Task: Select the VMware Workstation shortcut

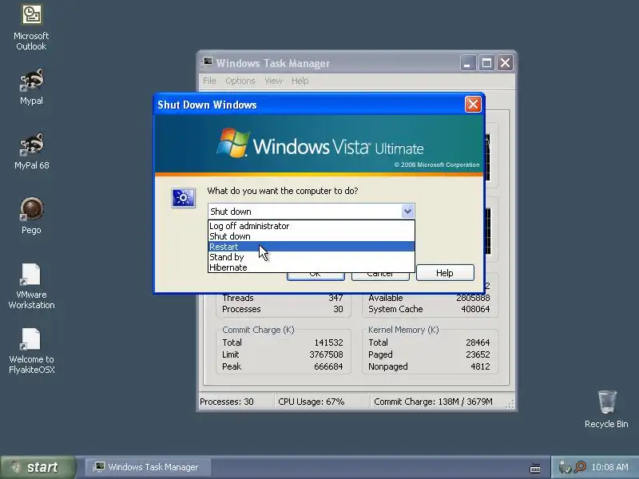Action: click(x=31, y=287)
